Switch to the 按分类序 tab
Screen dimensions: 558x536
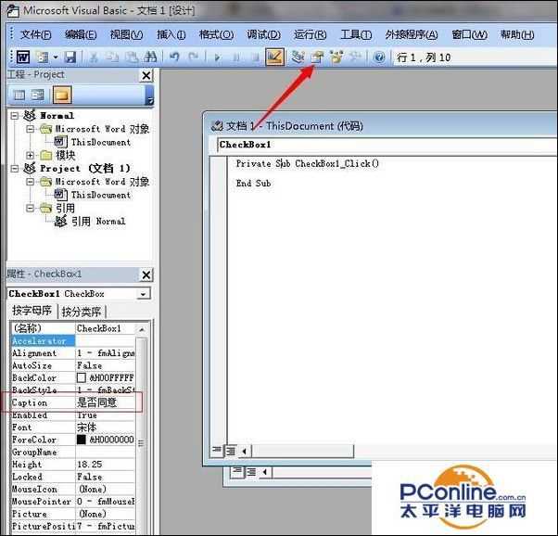[82, 312]
